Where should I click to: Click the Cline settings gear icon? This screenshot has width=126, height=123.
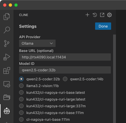pos(109,15)
